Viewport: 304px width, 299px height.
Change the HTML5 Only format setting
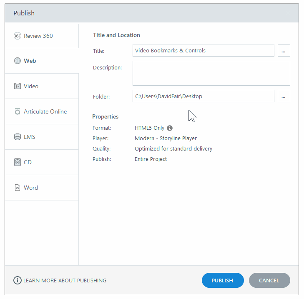pyautogui.click(x=149, y=128)
